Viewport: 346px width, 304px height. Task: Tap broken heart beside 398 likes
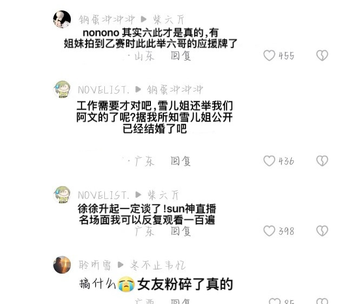point(322,231)
